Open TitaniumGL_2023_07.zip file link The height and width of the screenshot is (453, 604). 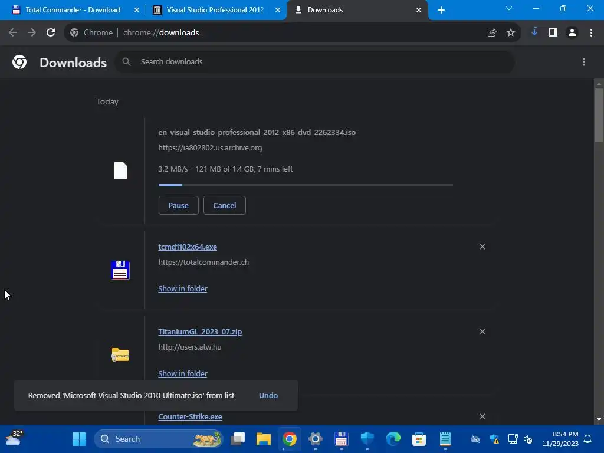point(200,331)
